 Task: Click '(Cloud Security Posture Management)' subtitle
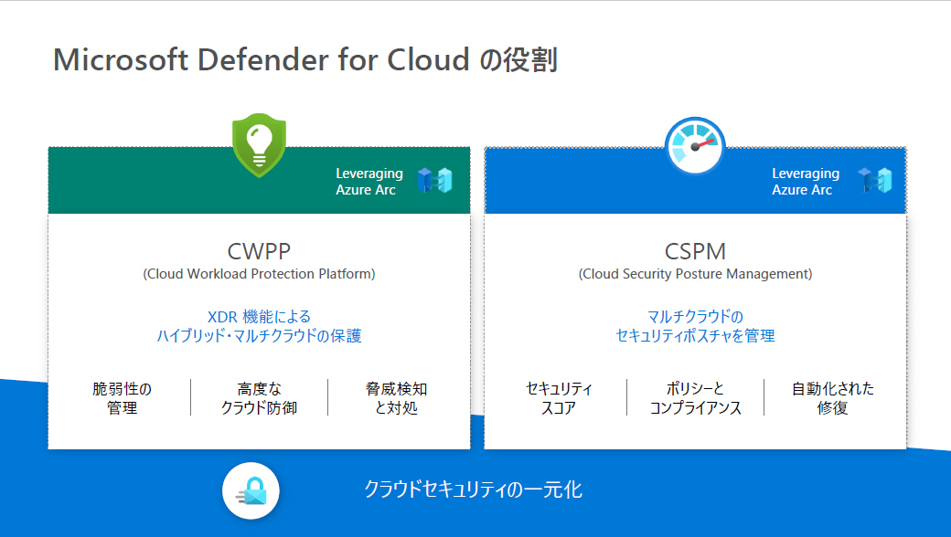(x=695, y=274)
